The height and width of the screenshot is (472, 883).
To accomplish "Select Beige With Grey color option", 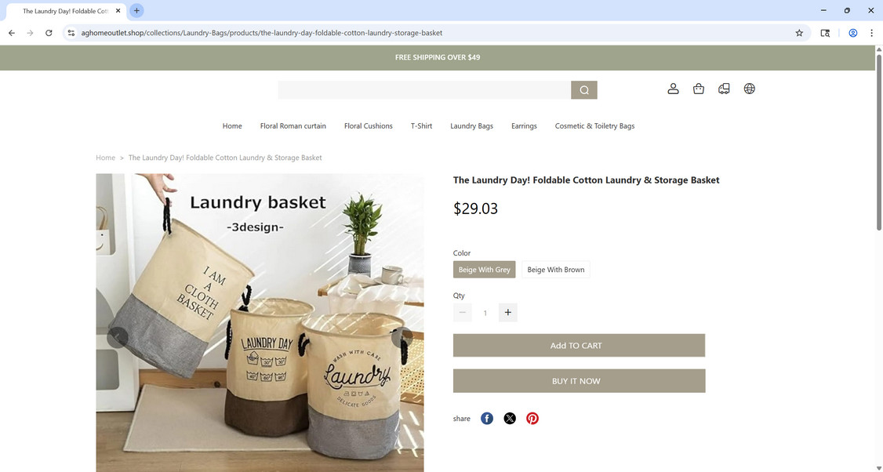I will (x=485, y=270).
